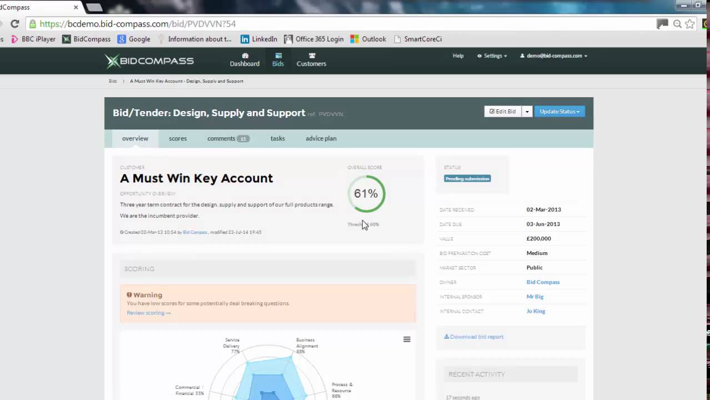Click the 03-Jun-2013 due date text
This screenshot has width=710, height=400.
click(544, 224)
